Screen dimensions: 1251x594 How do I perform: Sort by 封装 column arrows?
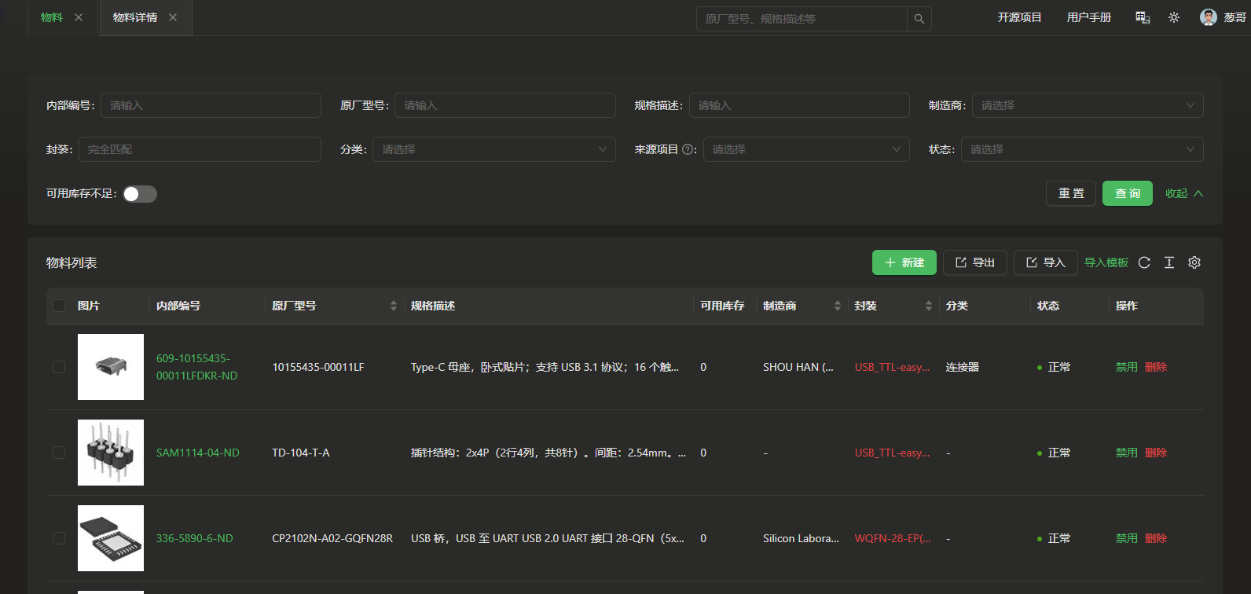[x=929, y=306]
